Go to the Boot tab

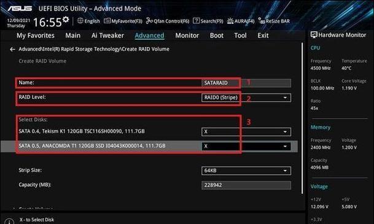click(217, 36)
